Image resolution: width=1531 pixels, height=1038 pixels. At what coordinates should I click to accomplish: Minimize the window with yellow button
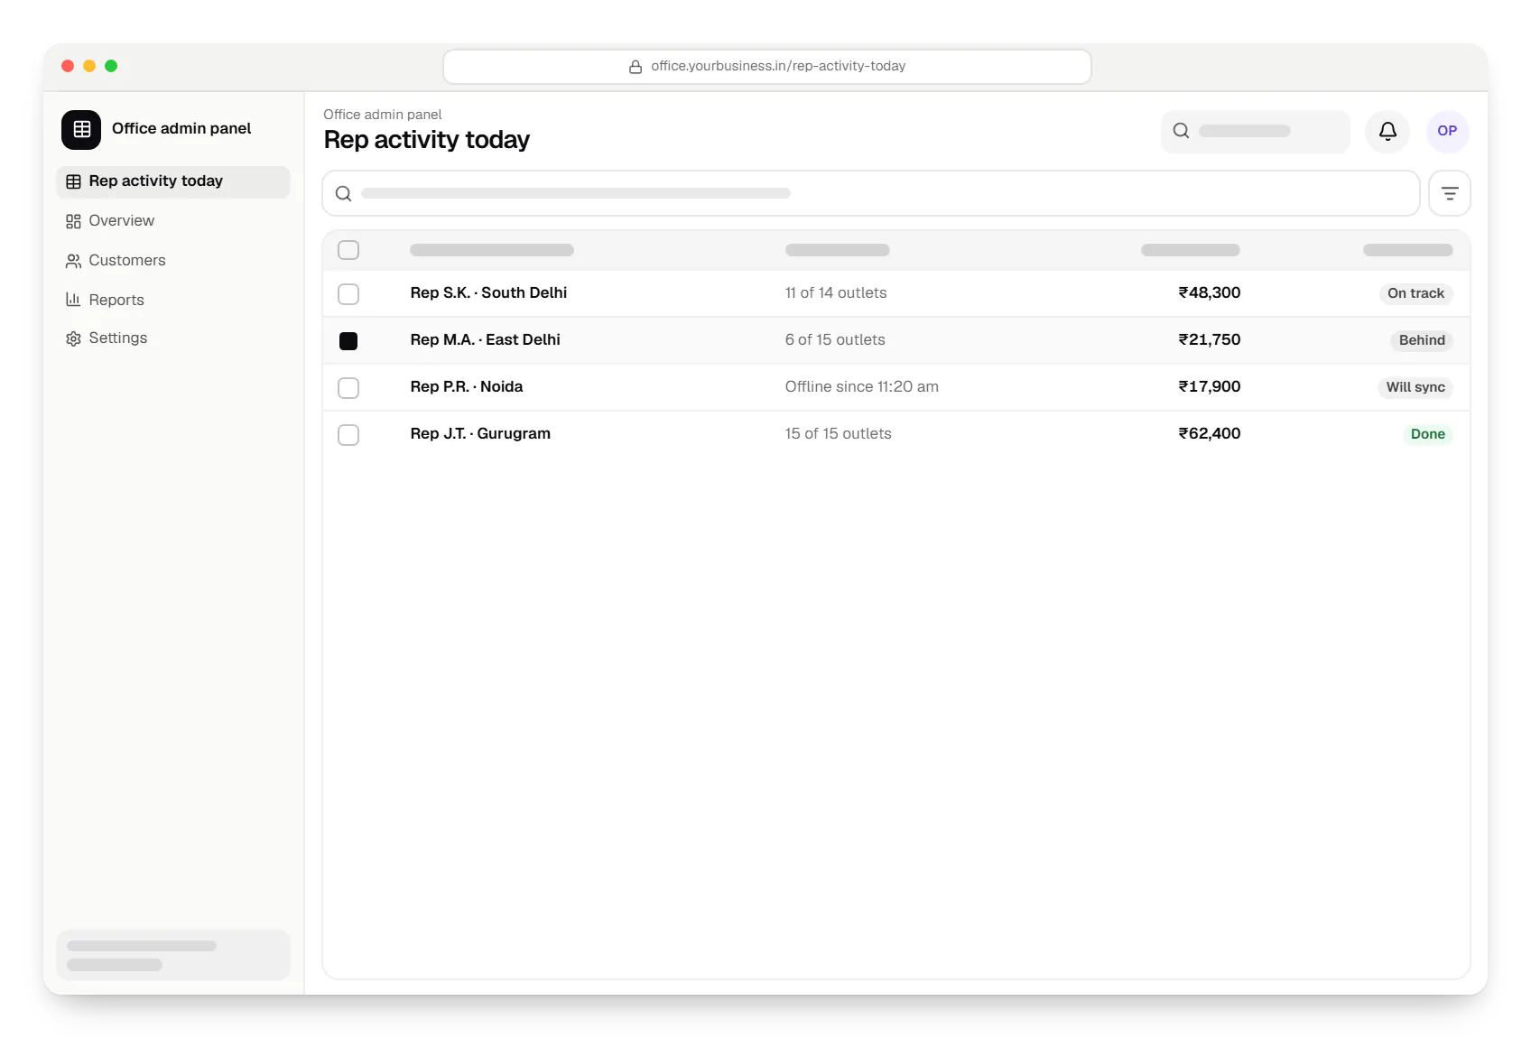[89, 66]
